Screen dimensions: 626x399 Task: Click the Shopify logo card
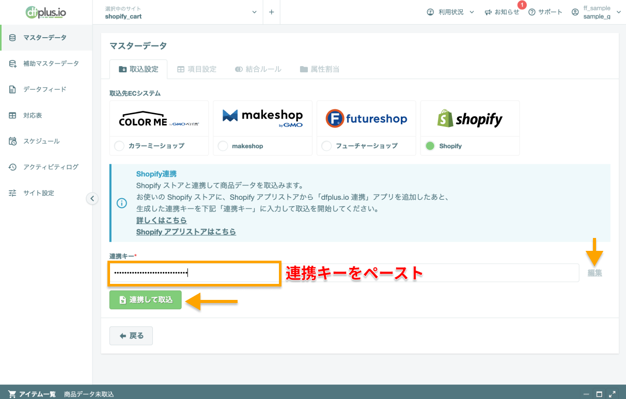coord(470,119)
